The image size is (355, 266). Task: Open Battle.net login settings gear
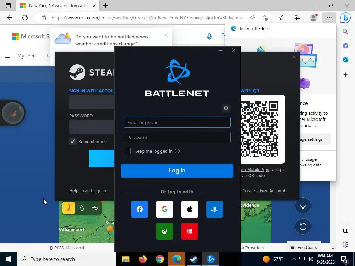coord(226,108)
